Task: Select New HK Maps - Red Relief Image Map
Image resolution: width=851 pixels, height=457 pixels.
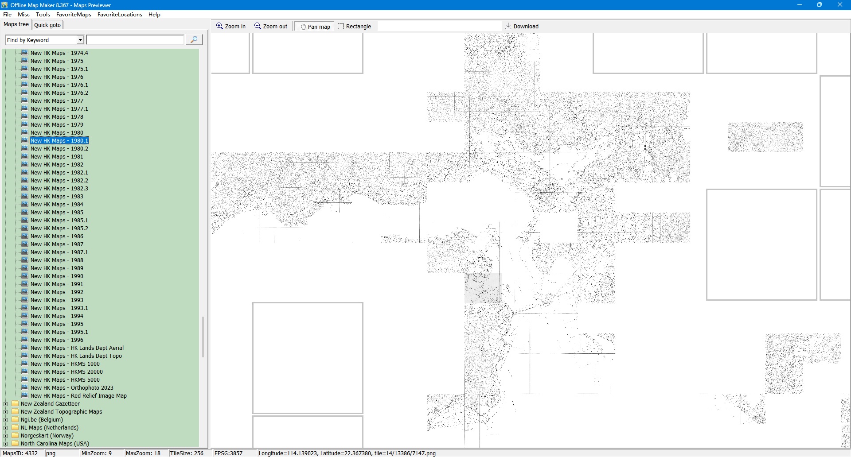Action: coord(78,396)
